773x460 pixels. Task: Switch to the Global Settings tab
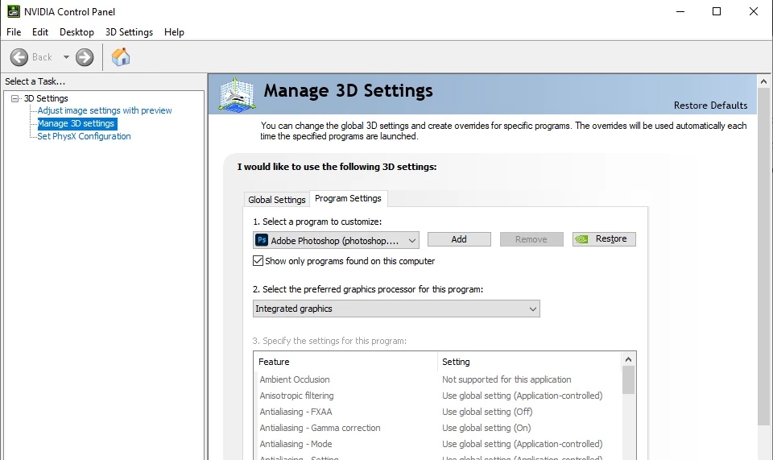click(x=276, y=200)
